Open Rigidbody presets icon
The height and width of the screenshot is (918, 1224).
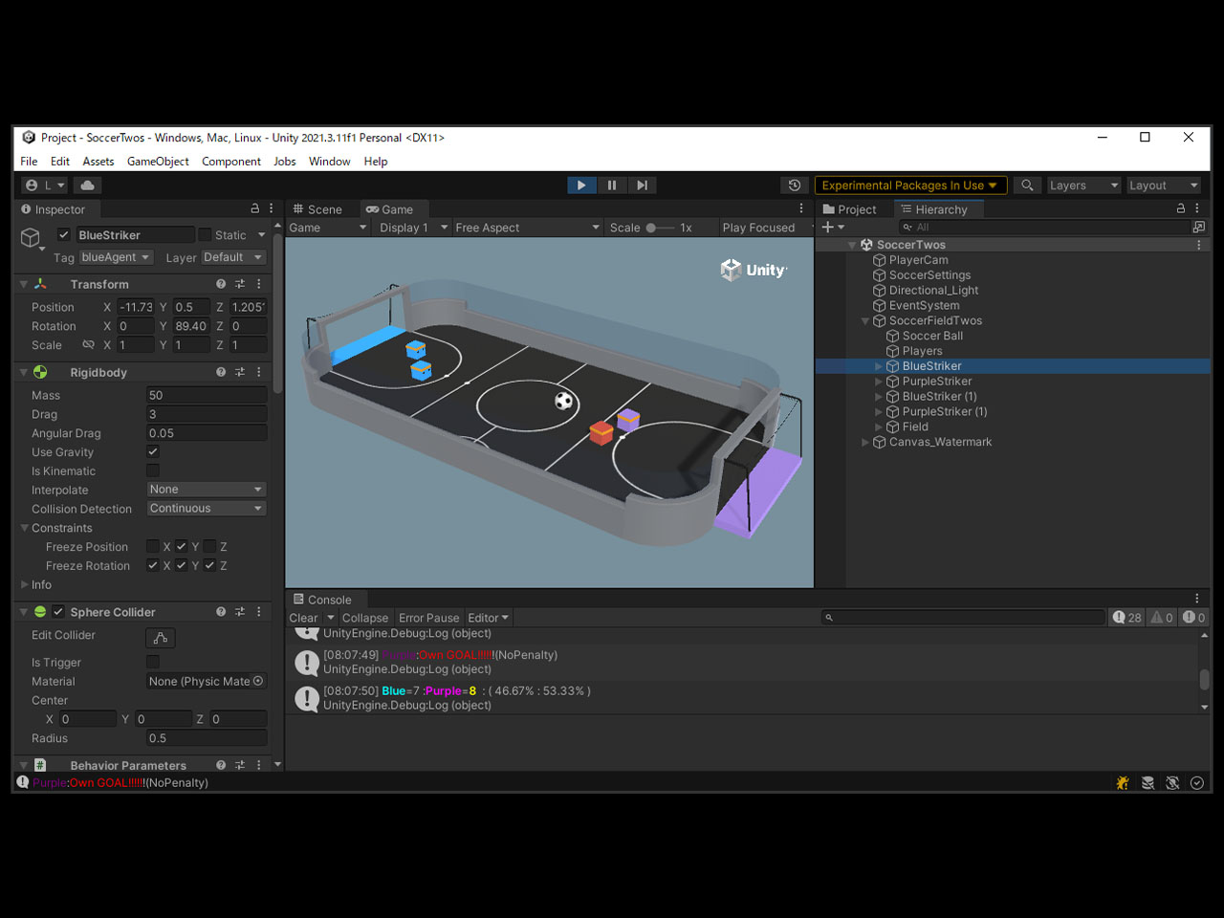point(240,372)
